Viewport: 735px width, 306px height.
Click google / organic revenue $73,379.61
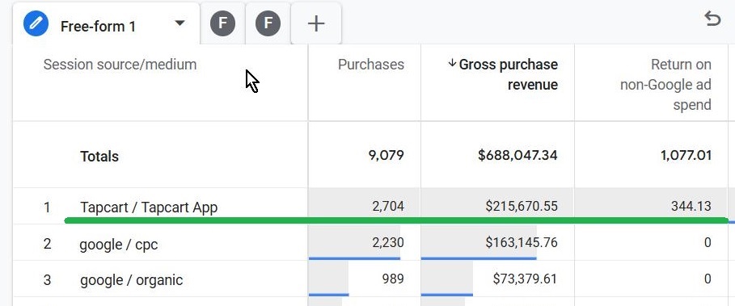pyautogui.click(x=525, y=279)
